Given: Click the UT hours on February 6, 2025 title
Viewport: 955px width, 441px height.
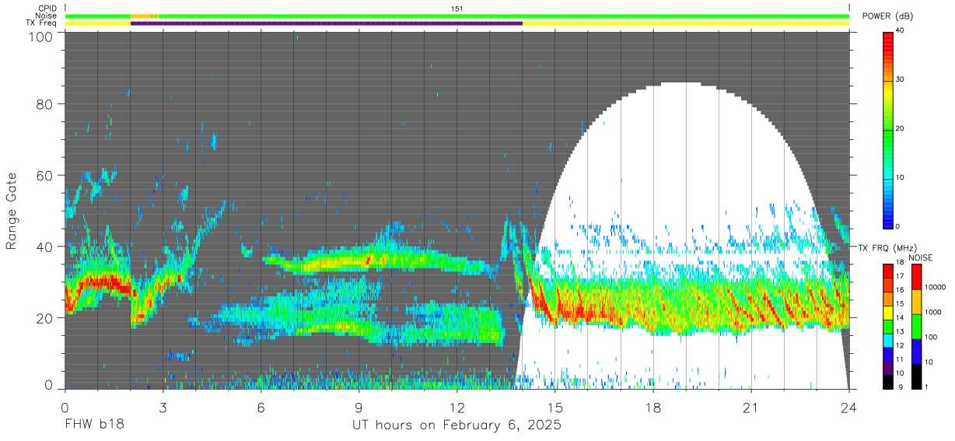Looking at the screenshot, I should [457, 425].
